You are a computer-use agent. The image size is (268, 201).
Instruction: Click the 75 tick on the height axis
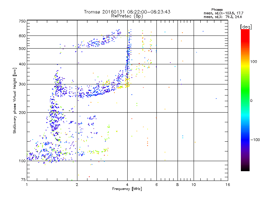[x=23, y=180]
